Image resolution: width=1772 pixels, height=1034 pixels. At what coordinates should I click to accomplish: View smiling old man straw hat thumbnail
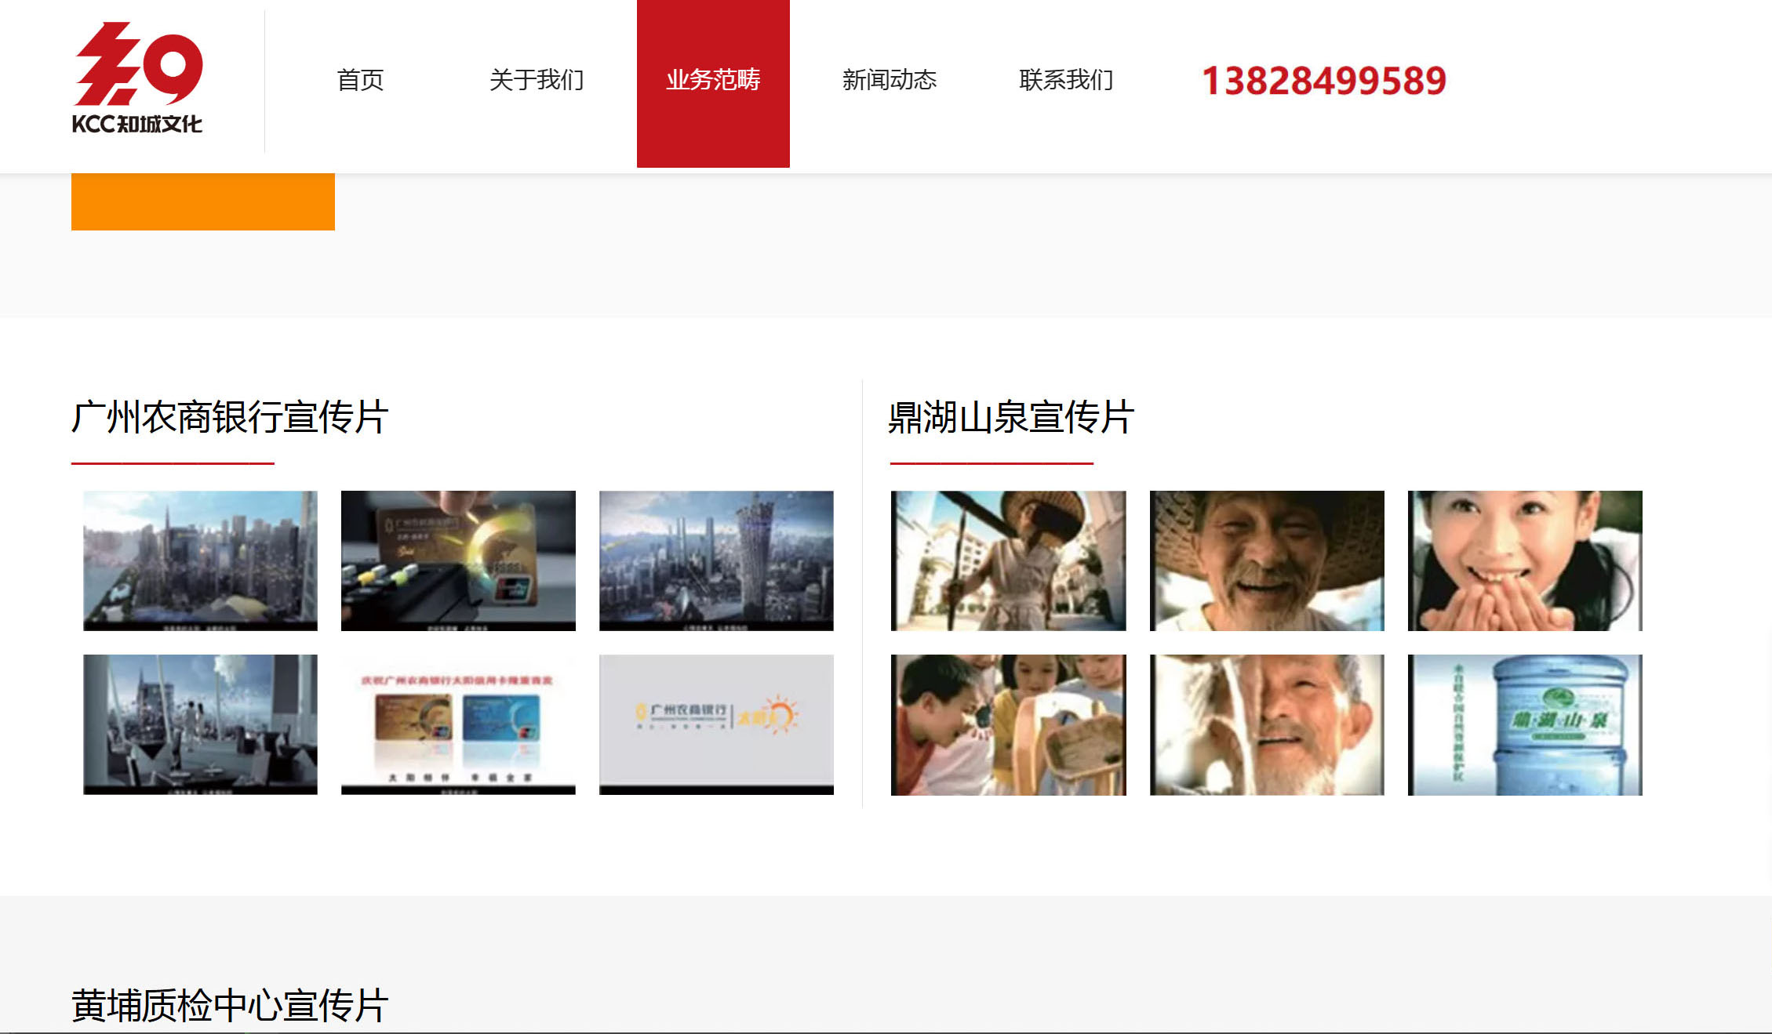tap(1267, 561)
